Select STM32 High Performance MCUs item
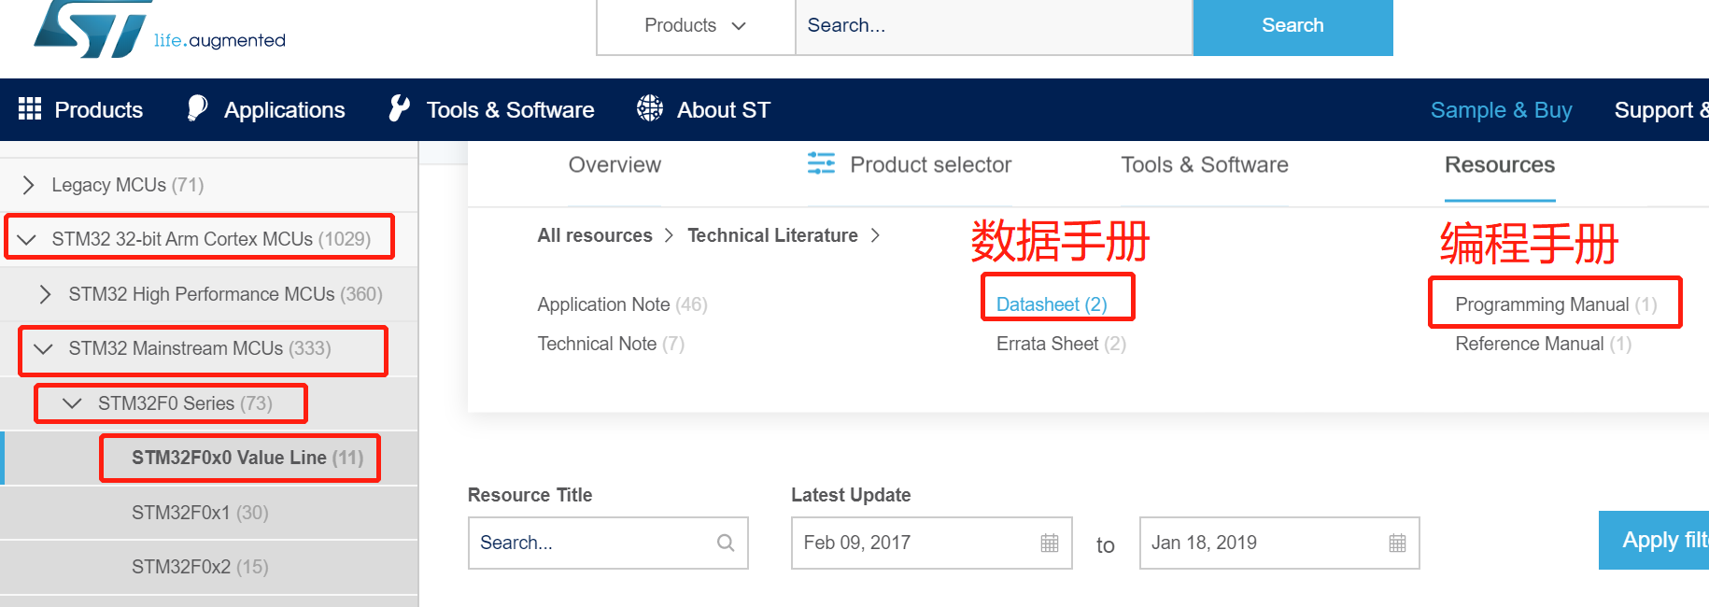 (226, 294)
